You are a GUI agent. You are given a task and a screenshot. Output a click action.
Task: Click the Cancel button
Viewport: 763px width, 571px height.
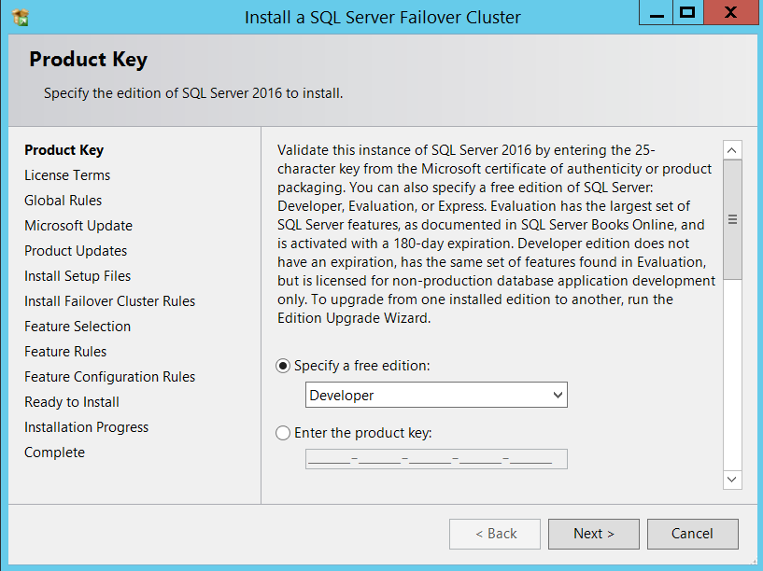(x=692, y=534)
